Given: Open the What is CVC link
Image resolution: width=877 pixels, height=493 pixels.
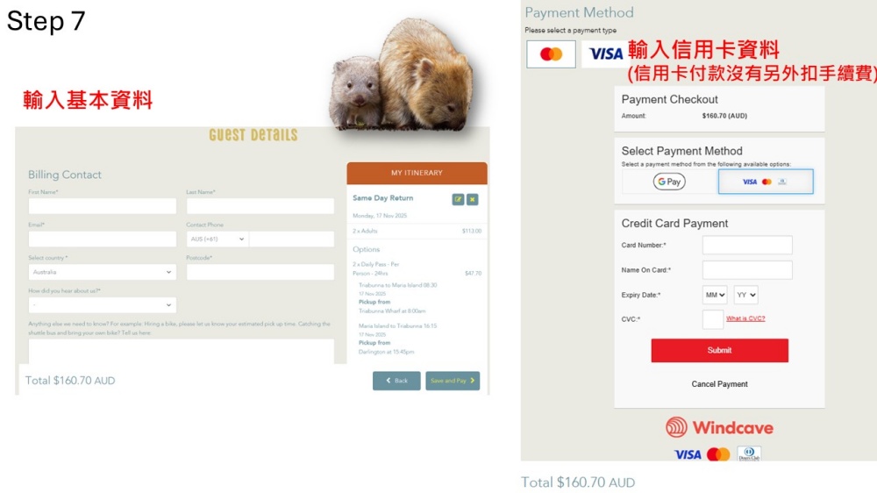Looking at the screenshot, I should tap(745, 318).
